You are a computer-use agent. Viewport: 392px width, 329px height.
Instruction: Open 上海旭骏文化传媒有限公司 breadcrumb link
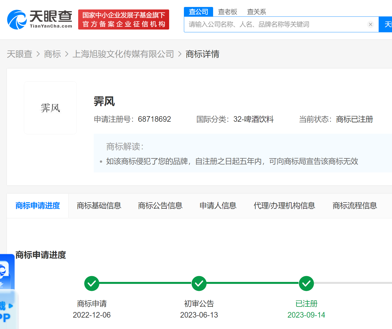coord(123,54)
